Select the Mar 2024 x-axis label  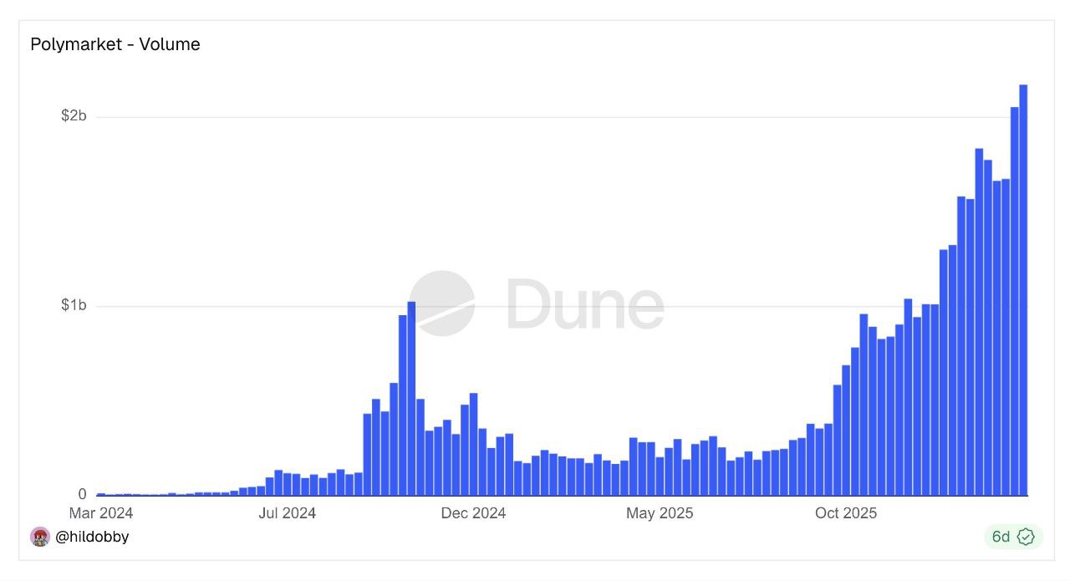101,513
